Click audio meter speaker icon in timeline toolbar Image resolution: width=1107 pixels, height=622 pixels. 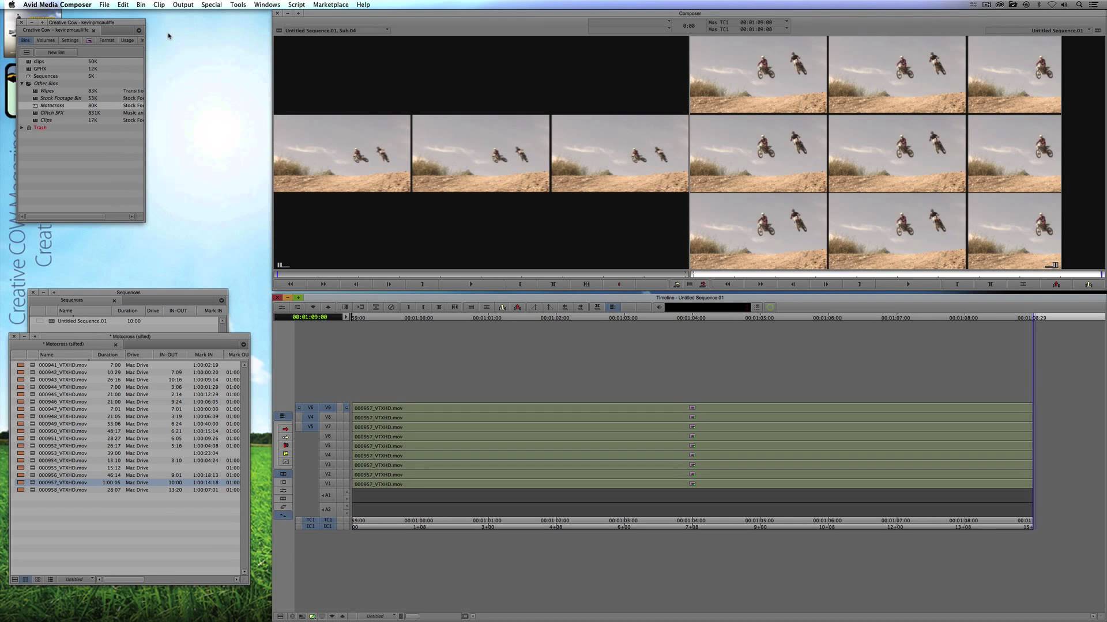click(x=658, y=307)
